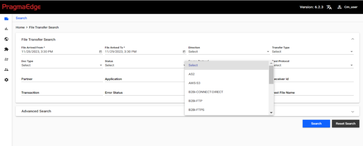Screen dimensions: 363x146
Task: Click the route arrows sidebar icon
Action: pyautogui.click(x=6, y=60)
